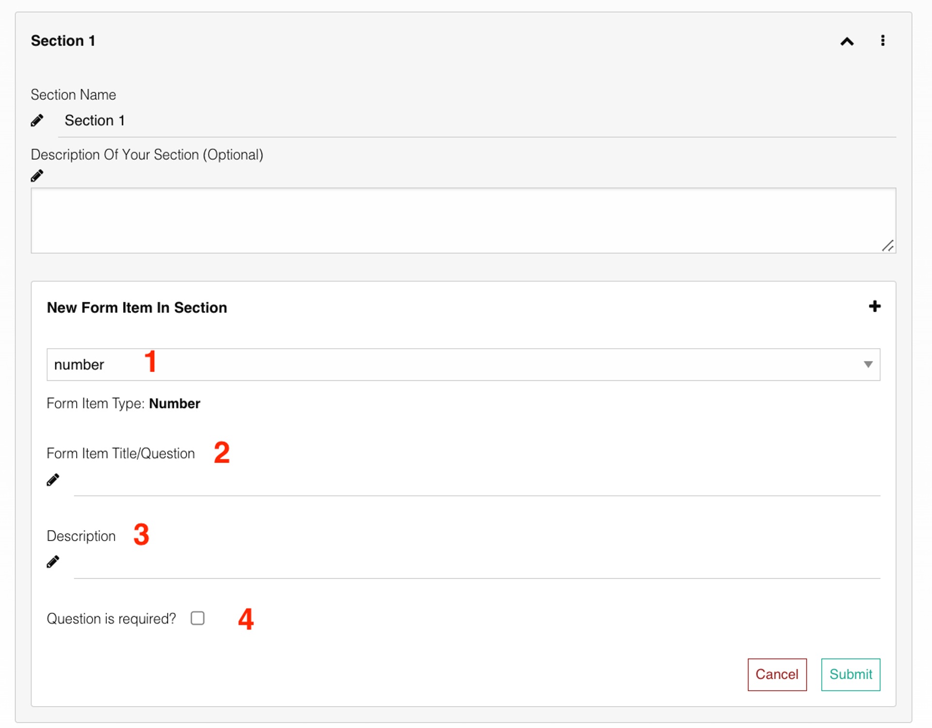
Task: Click the dropdown arrow of the type selector
Action: [x=868, y=365]
